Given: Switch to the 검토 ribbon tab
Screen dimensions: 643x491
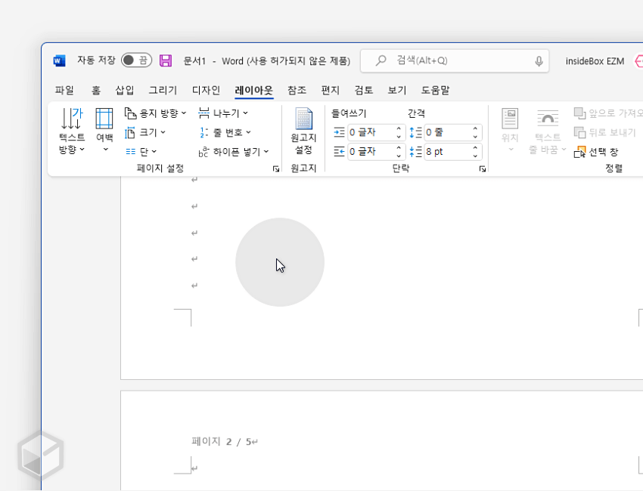Looking at the screenshot, I should click(362, 89).
